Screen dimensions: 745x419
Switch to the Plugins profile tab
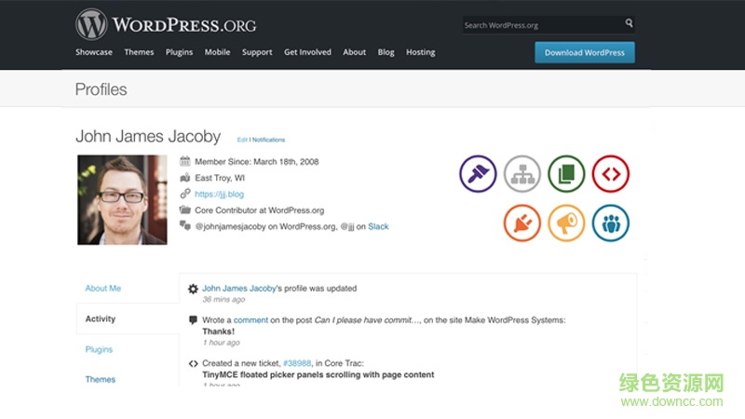99,350
